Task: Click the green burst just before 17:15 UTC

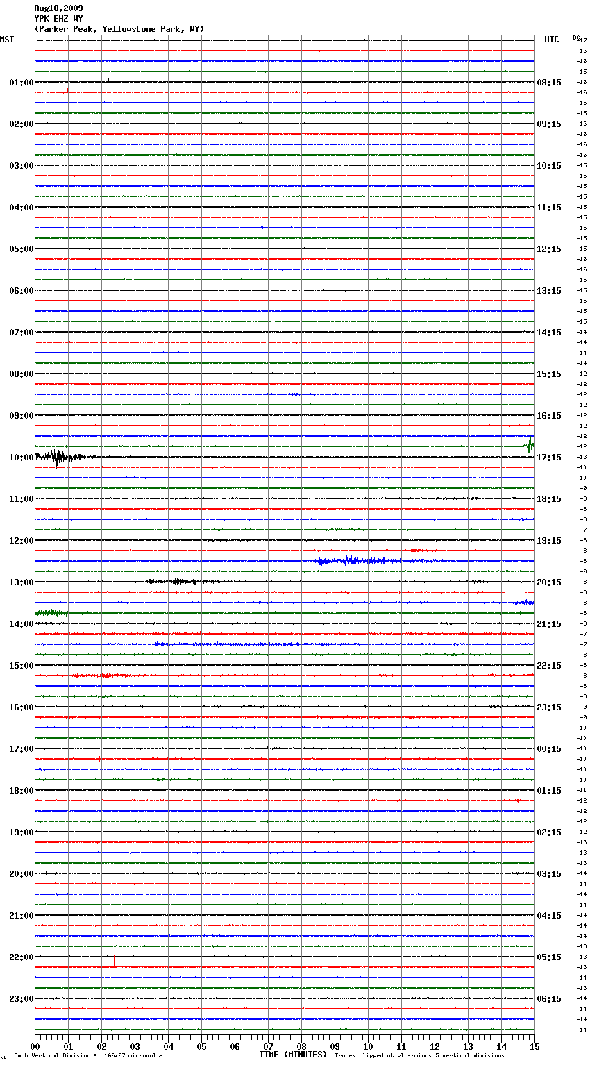Action: point(530,445)
